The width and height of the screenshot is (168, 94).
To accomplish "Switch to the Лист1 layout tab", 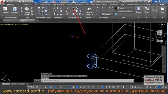I will coord(14,84).
